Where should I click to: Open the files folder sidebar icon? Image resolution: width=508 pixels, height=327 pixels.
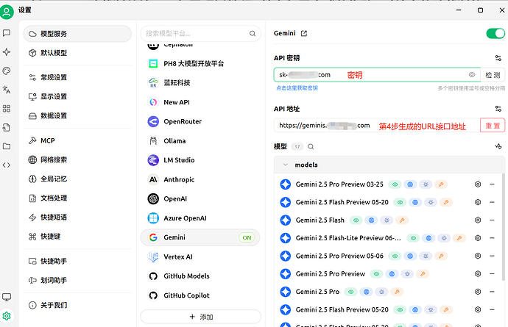point(7,146)
